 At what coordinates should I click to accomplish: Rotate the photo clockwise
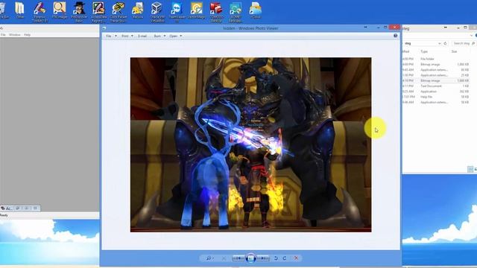[285, 258]
